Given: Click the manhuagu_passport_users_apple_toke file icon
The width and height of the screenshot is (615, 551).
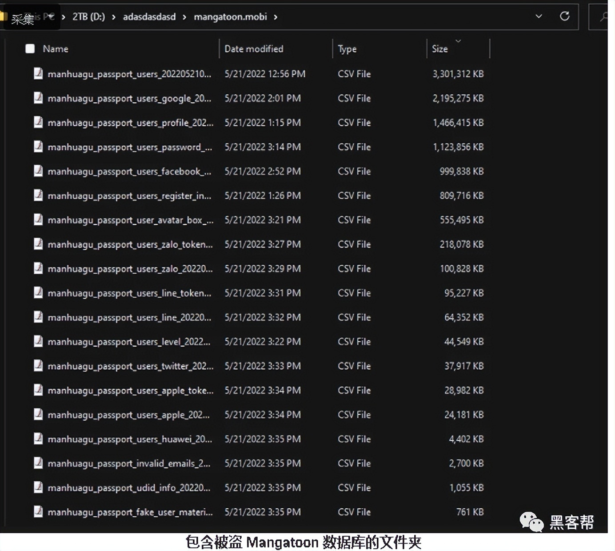Looking at the screenshot, I should coord(39,390).
